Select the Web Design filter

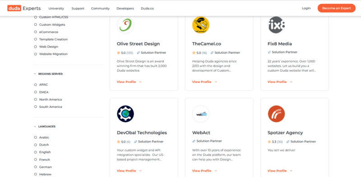(x=46, y=47)
